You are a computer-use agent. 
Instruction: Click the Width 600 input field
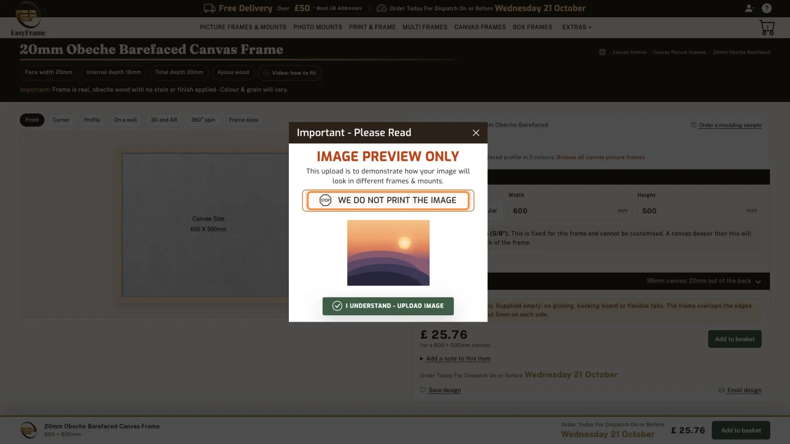pos(570,211)
